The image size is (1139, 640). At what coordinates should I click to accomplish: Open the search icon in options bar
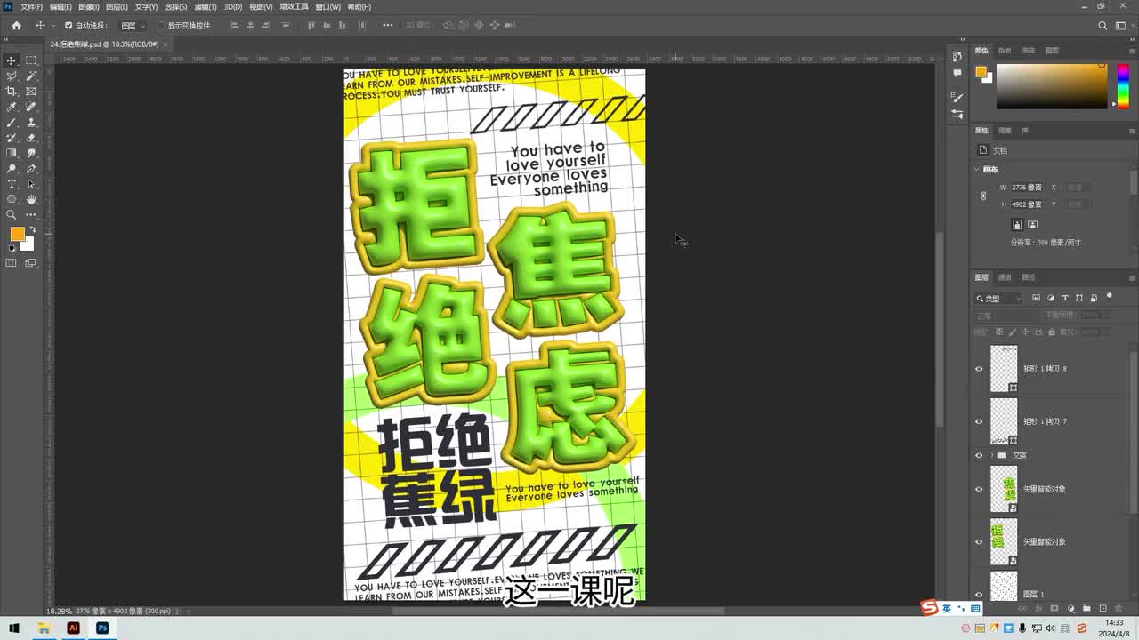click(1103, 26)
